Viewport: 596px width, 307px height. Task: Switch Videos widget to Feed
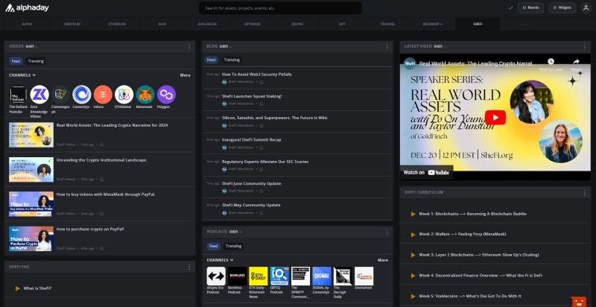[x=16, y=61]
